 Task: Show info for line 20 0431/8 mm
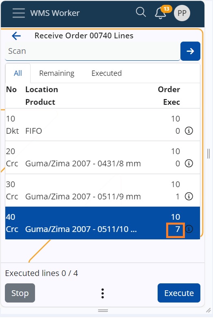[189, 163]
